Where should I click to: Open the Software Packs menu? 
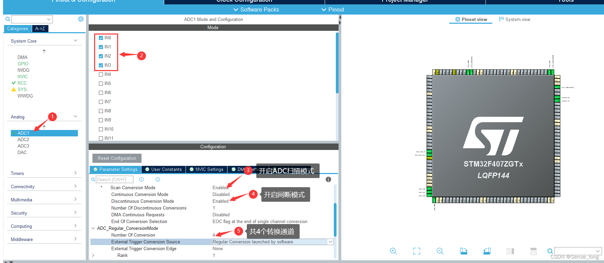point(256,9)
